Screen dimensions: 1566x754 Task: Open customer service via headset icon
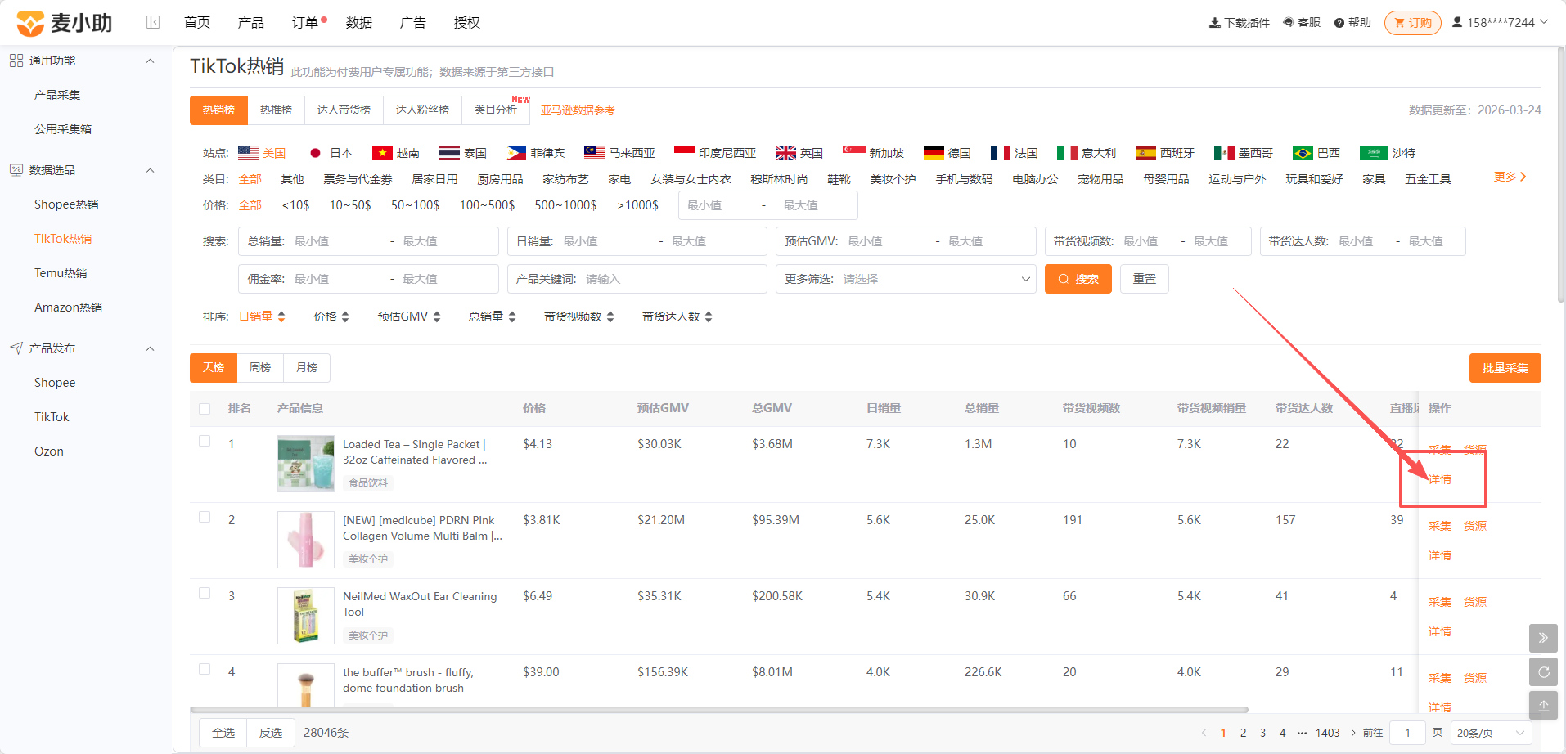1288,22
